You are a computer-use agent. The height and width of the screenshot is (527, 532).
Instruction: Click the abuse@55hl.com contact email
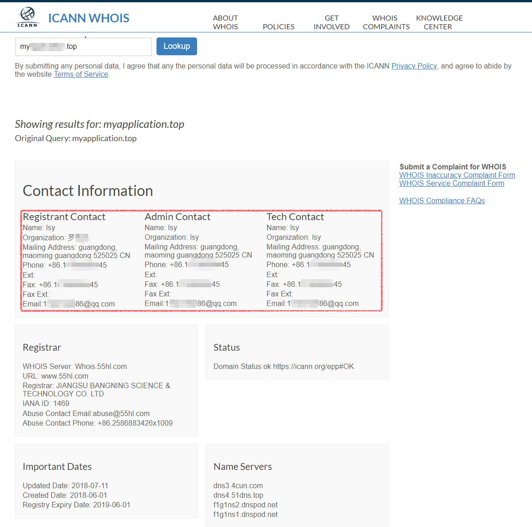coord(121,413)
